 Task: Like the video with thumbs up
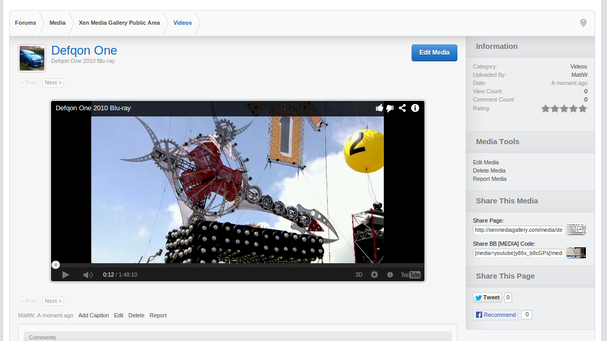coord(380,108)
